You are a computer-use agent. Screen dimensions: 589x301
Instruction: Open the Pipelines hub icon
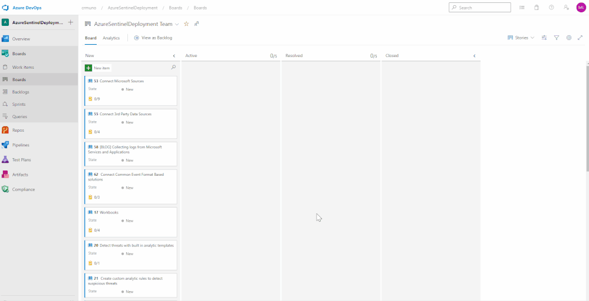pos(5,145)
